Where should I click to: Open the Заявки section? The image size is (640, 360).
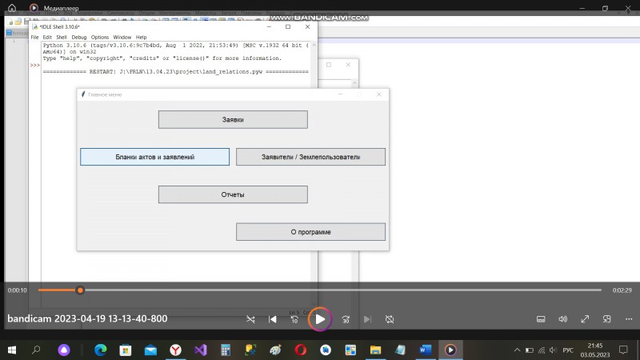pyautogui.click(x=233, y=119)
